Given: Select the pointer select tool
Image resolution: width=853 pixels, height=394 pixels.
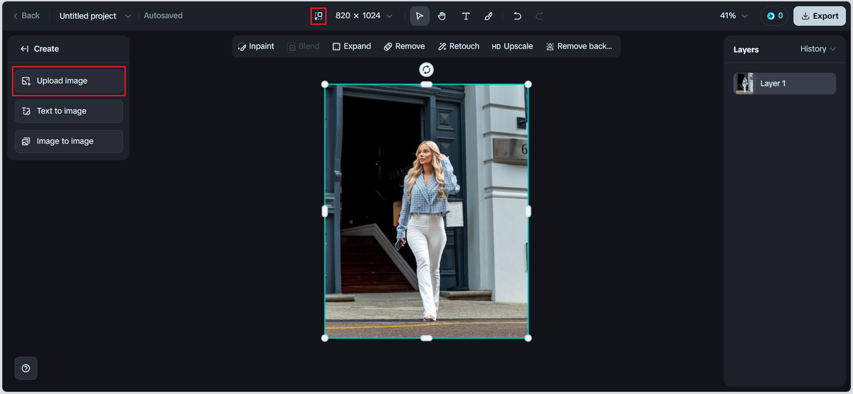Looking at the screenshot, I should click(x=419, y=16).
